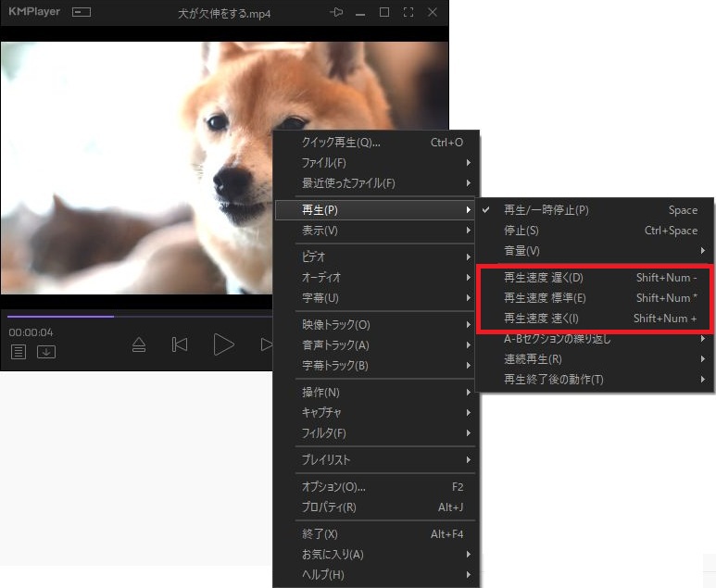Toggle 再生/一時停止(P) checked item
716x588 pixels.
click(546, 210)
